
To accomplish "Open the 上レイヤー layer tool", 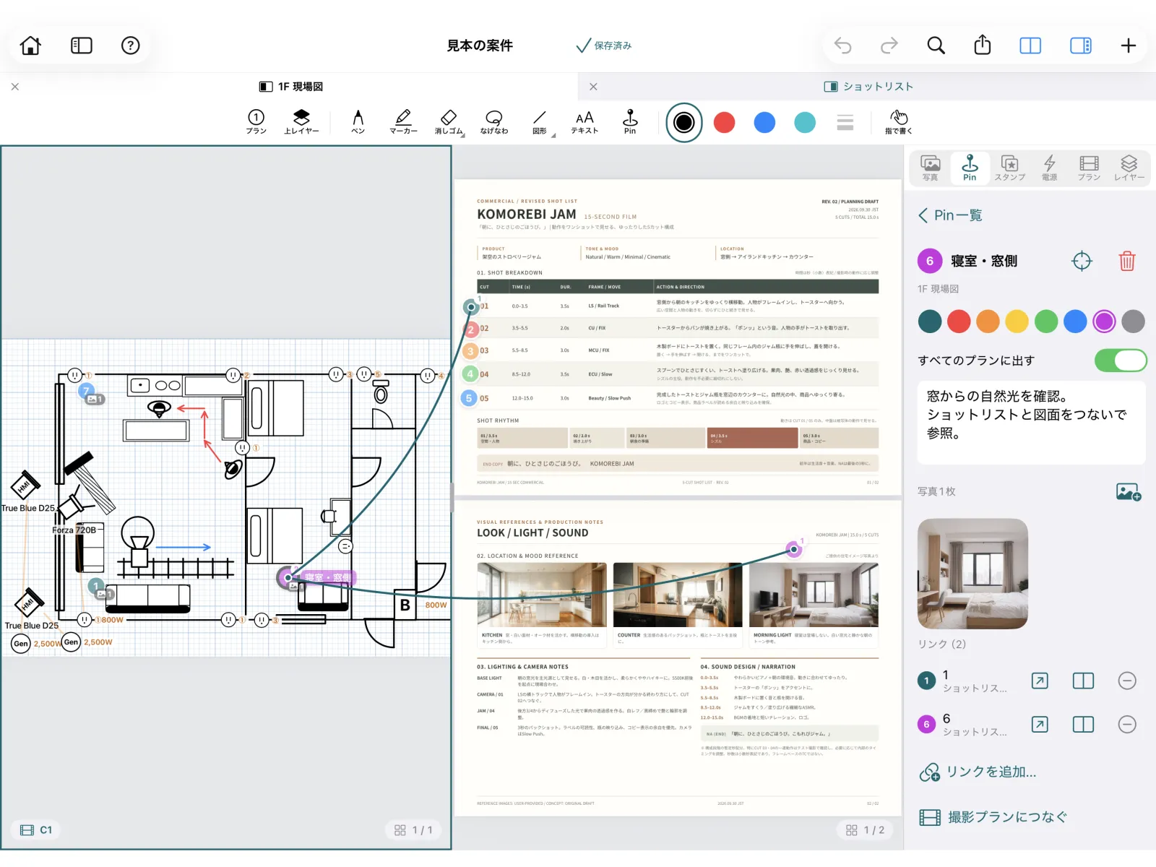I will [301, 121].
